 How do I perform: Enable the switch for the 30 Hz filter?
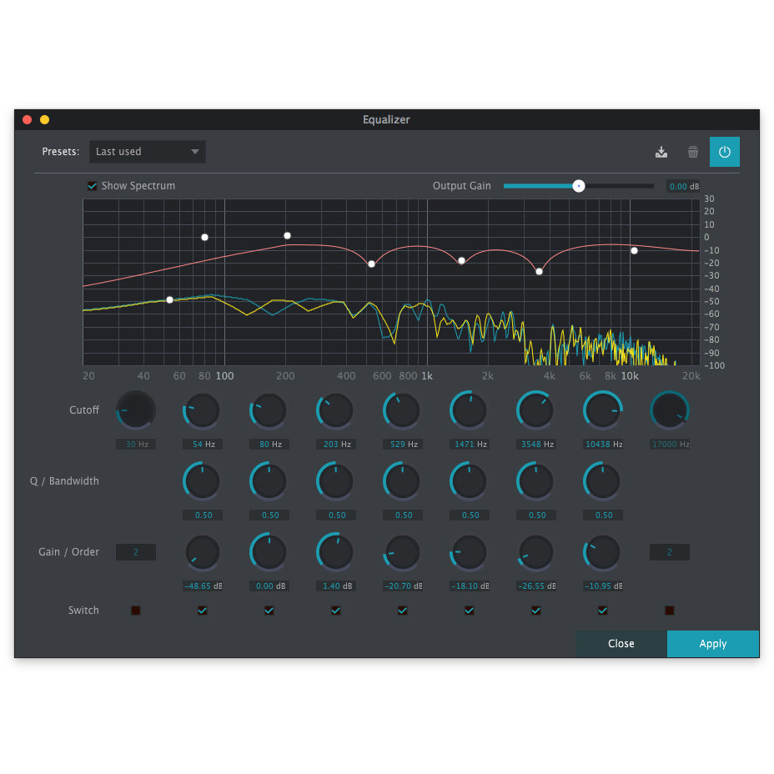[x=136, y=611]
